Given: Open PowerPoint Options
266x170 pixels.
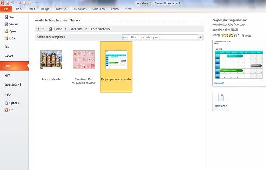Looking at the screenshot, I should pos(11,103).
